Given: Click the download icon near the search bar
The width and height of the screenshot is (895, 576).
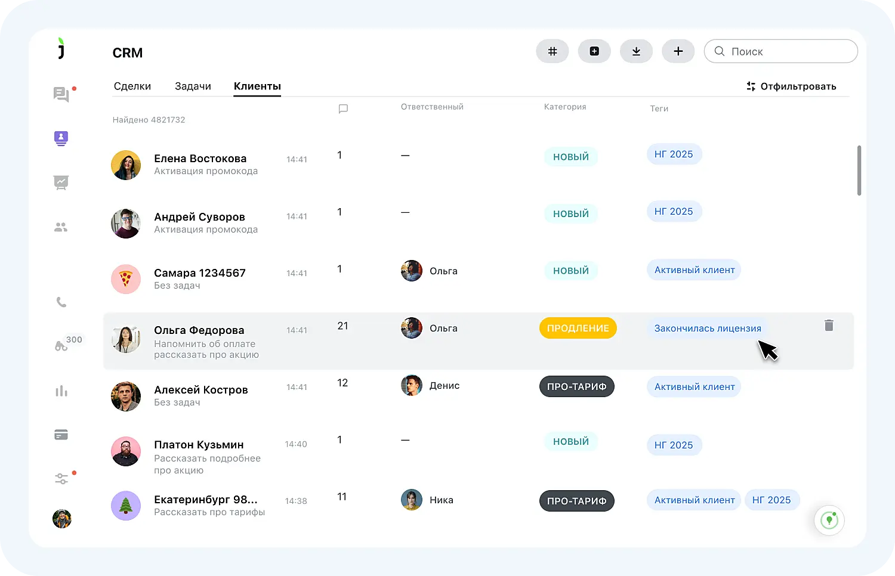Looking at the screenshot, I should (x=636, y=51).
